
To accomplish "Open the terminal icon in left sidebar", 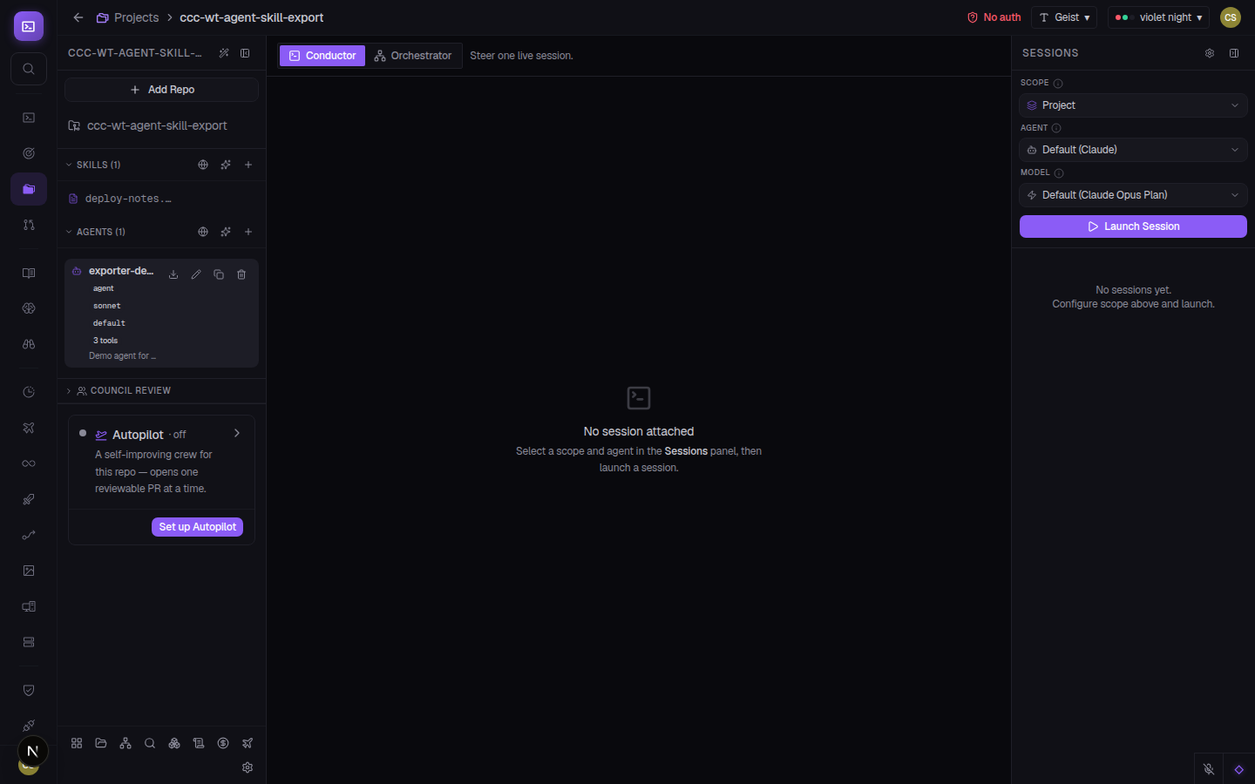I will click(29, 118).
